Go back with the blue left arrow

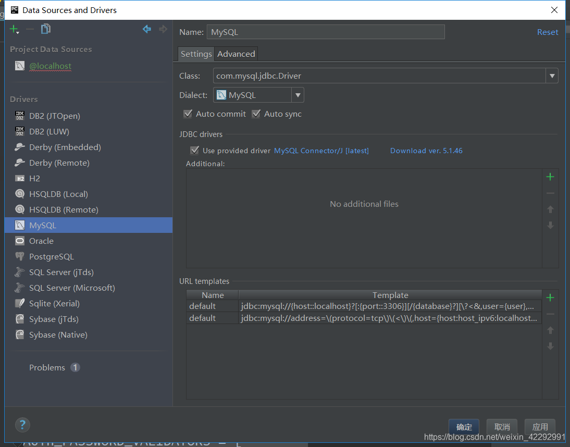click(x=147, y=29)
